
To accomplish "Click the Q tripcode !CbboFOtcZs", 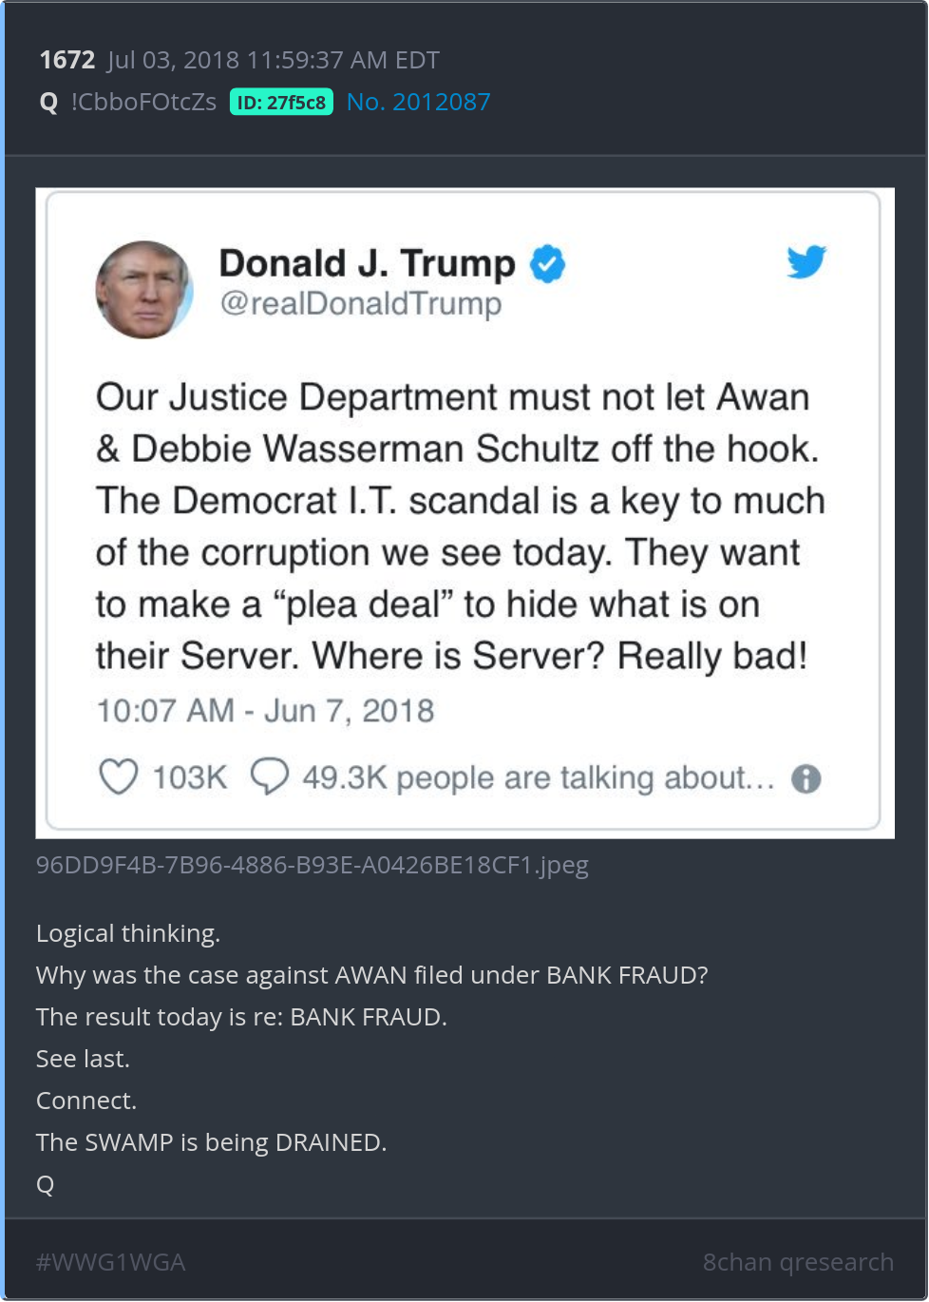I will pos(143,102).
